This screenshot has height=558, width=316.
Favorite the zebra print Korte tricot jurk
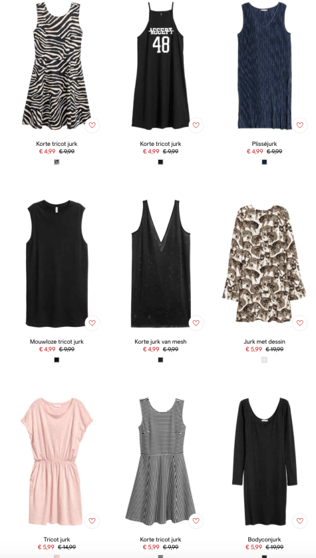tap(92, 125)
